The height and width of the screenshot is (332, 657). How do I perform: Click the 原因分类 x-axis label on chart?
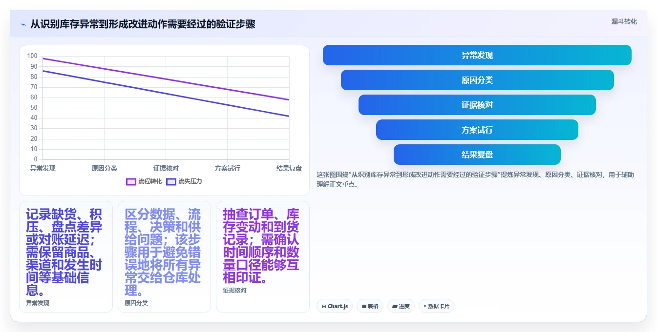click(x=105, y=168)
